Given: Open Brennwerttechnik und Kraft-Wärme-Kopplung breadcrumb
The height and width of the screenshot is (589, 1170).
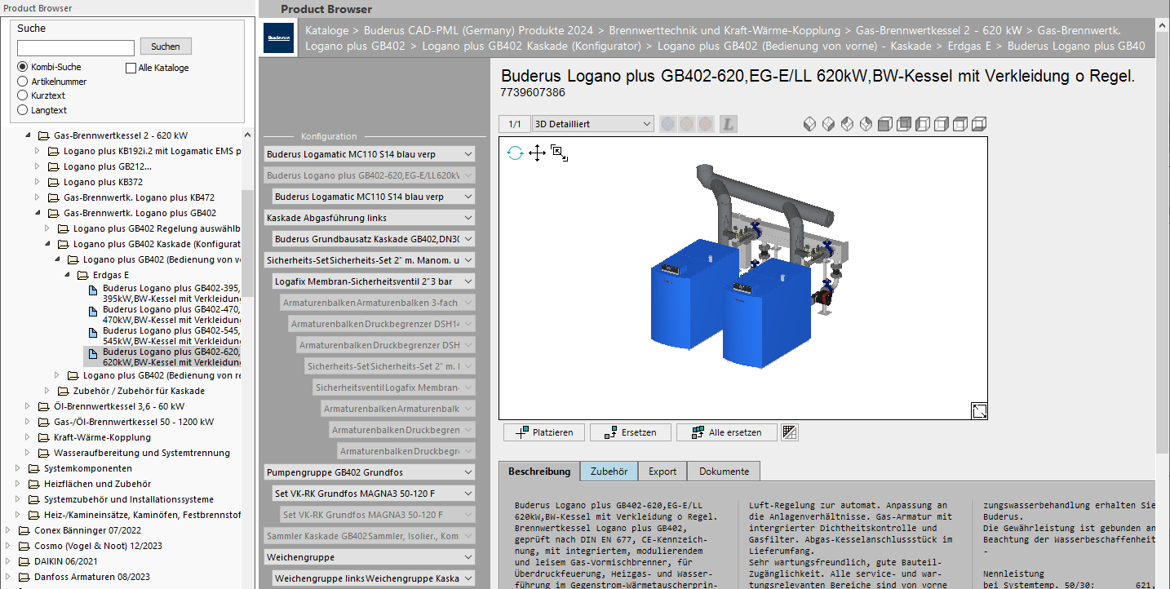Looking at the screenshot, I should (x=725, y=30).
